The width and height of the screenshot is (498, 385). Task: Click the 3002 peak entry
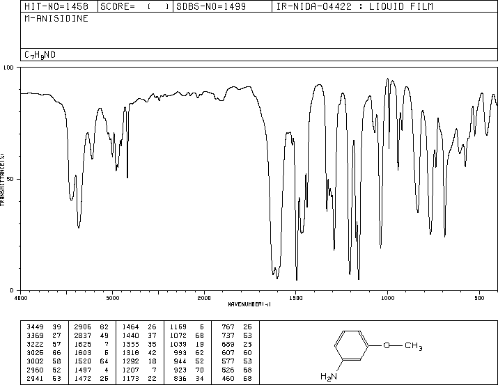pos(44,361)
